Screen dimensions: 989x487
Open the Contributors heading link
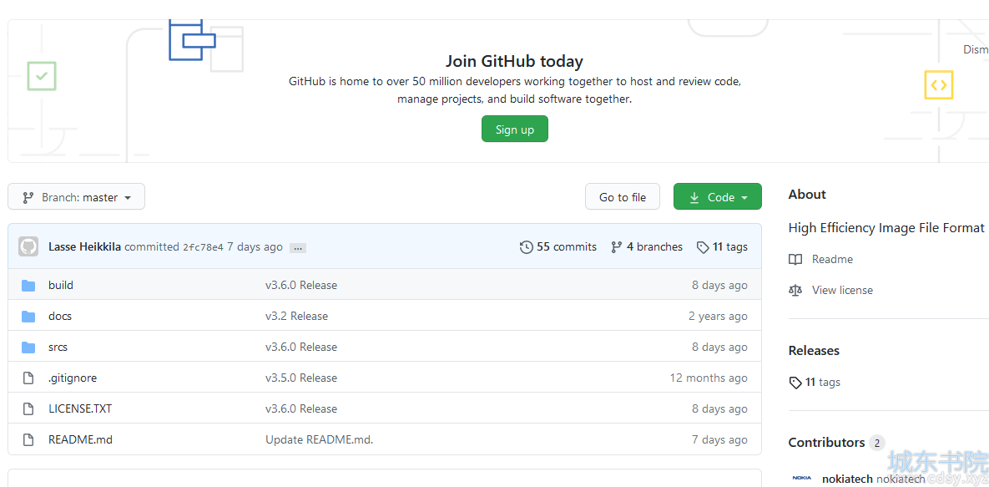point(826,442)
